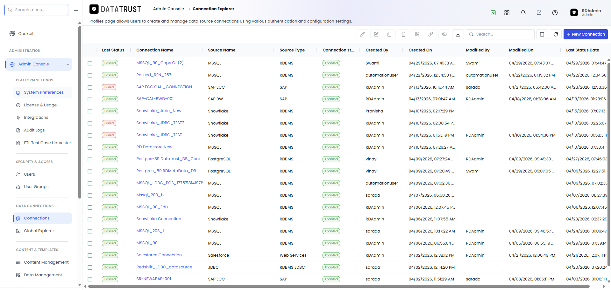
Task: Toggle the hamburger sidebar collapse button
Action: (x=76, y=10)
